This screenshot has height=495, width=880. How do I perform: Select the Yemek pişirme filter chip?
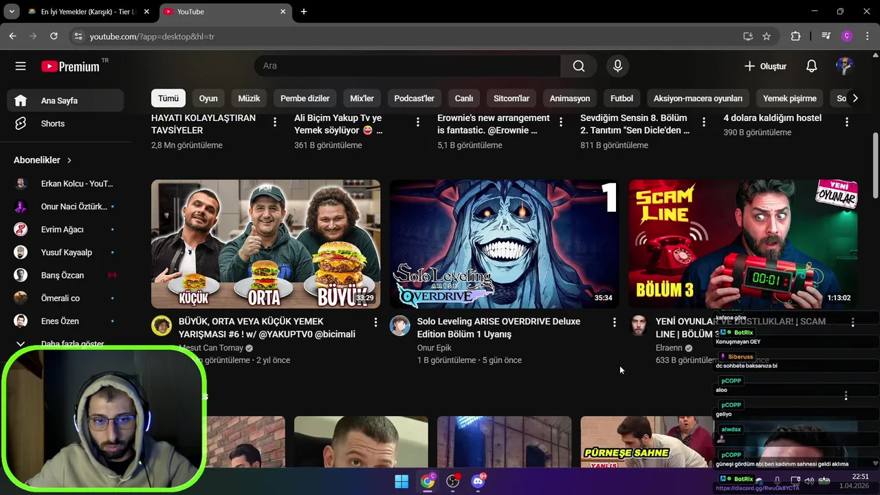[x=790, y=98]
